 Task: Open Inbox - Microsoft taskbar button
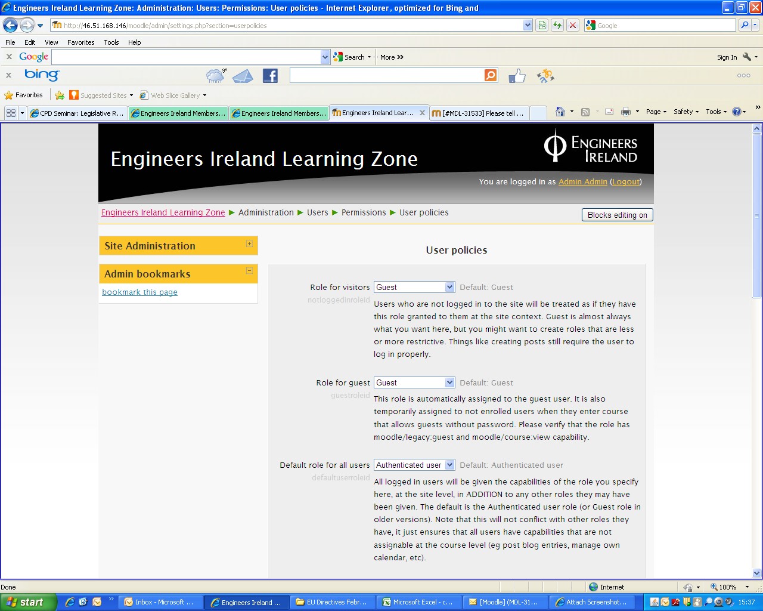click(x=161, y=602)
